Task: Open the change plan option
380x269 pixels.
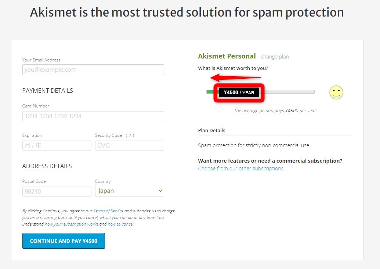Action: click(275, 56)
